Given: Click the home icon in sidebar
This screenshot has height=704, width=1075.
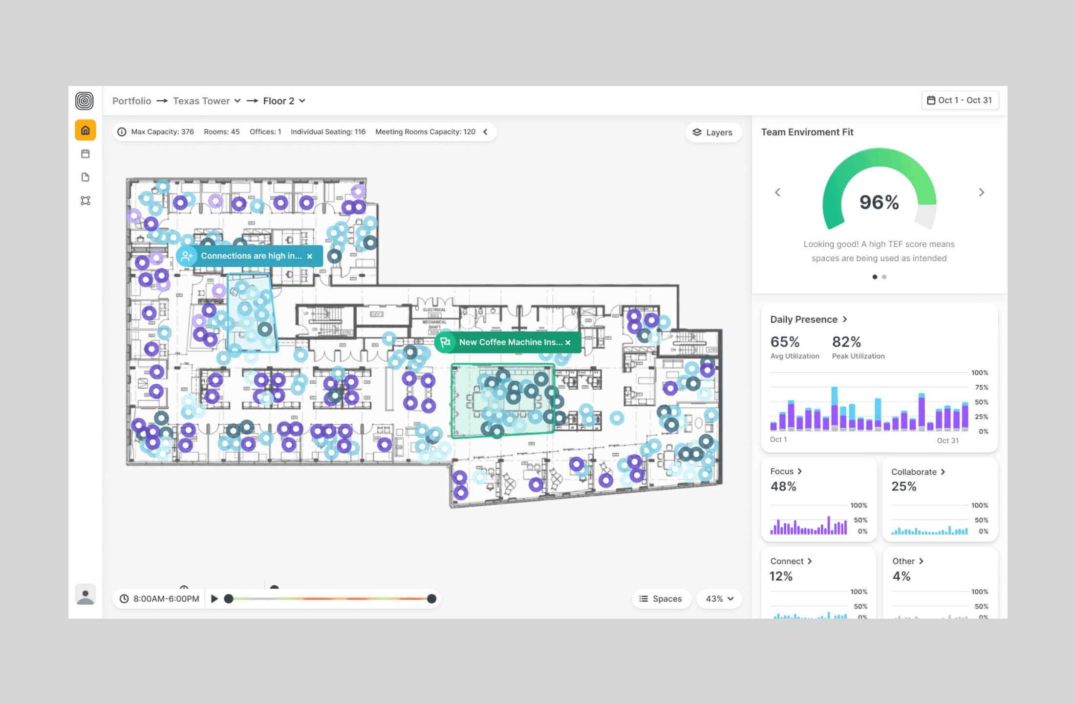Looking at the screenshot, I should 85,131.
